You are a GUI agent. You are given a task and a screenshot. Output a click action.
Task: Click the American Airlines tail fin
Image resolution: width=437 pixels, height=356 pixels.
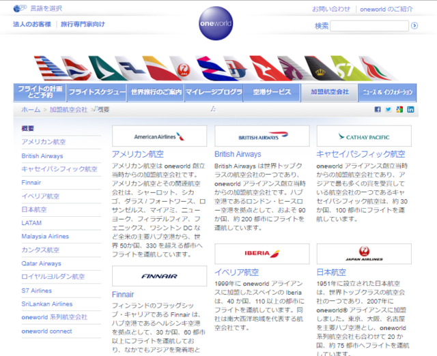(x=50, y=68)
